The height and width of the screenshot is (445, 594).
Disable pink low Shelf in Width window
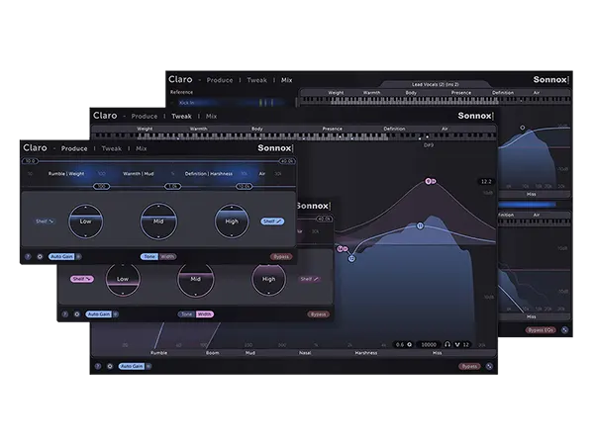[82, 279]
